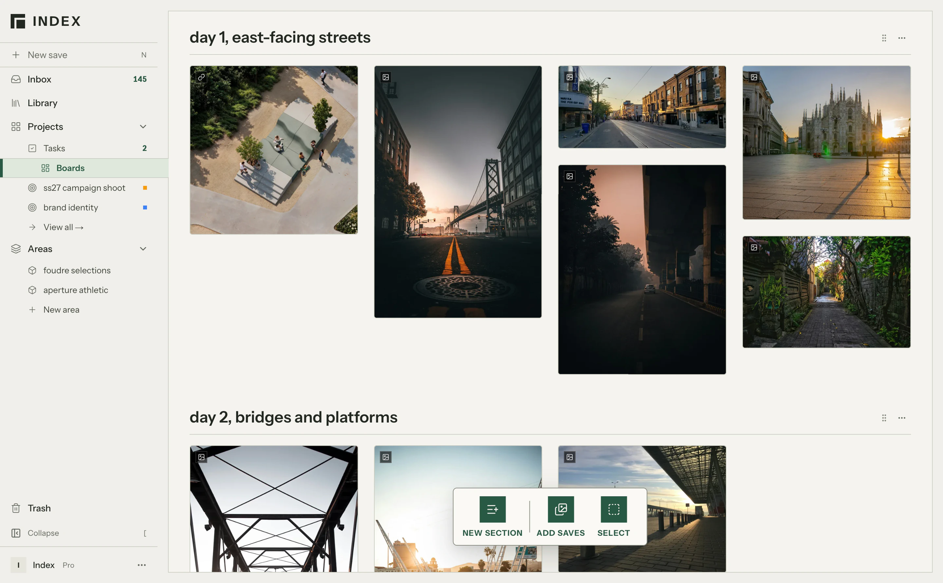Open the account more-options ellipsis
The height and width of the screenshot is (583, 943).
[142, 565]
